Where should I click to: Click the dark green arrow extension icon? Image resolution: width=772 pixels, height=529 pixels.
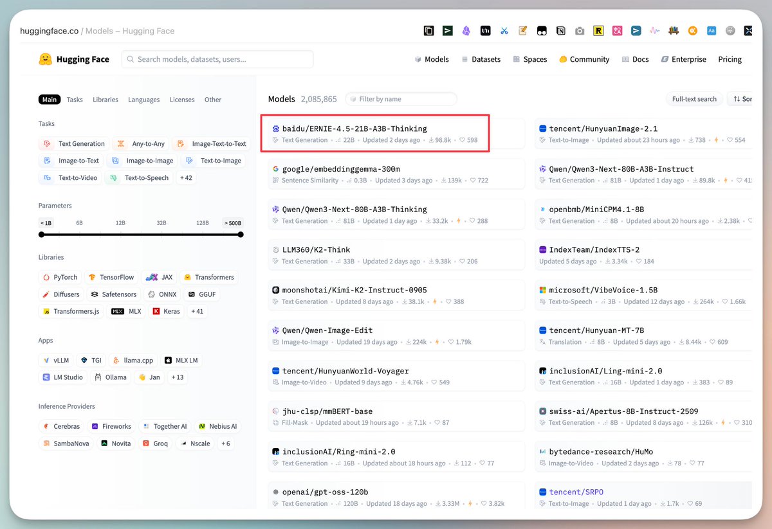[448, 30]
